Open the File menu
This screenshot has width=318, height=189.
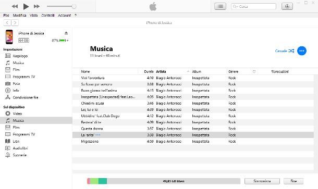[x=6, y=16]
